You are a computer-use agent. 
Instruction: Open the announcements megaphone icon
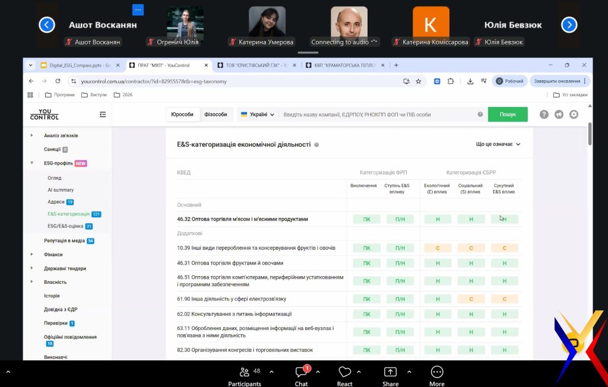click(x=559, y=115)
